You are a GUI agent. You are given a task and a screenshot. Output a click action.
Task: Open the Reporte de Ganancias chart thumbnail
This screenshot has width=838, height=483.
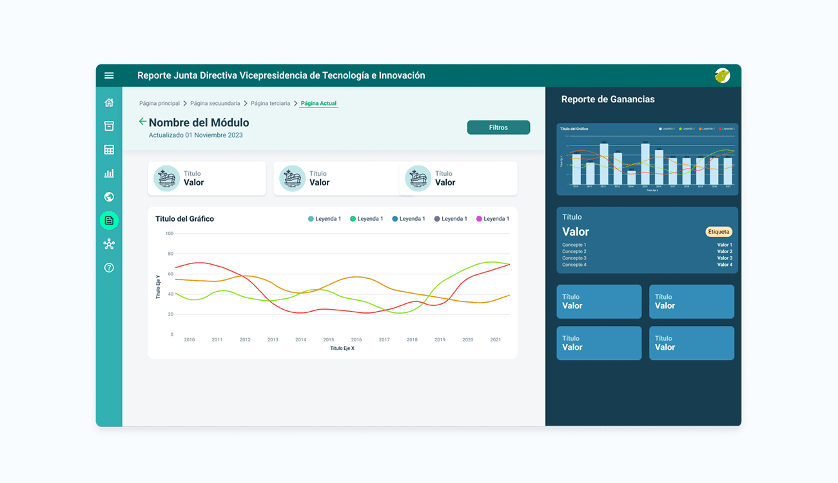tap(647, 159)
